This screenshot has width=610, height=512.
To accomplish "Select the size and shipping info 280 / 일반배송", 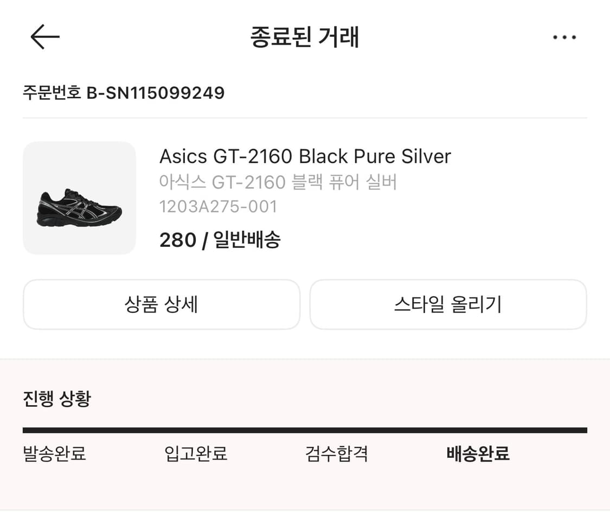I will click(x=220, y=239).
